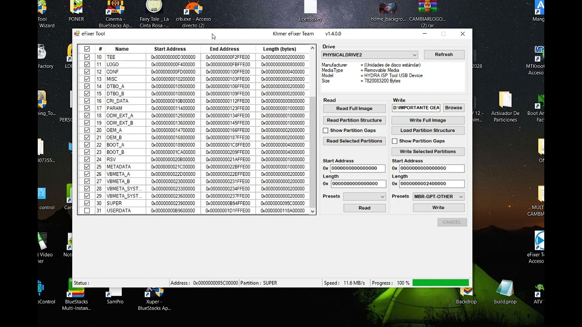Sort by the Start Address column header
This screenshot has width=582, height=327.
170,49
